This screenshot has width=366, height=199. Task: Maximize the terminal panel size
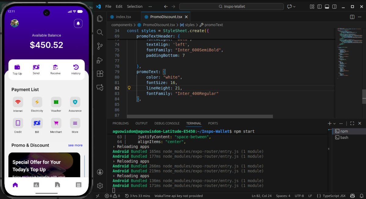click(352, 123)
